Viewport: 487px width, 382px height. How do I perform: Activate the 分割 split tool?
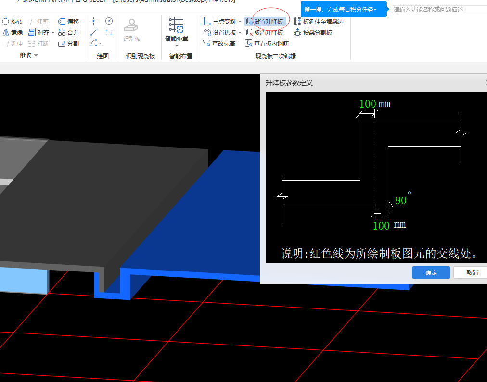pos(69,43)
